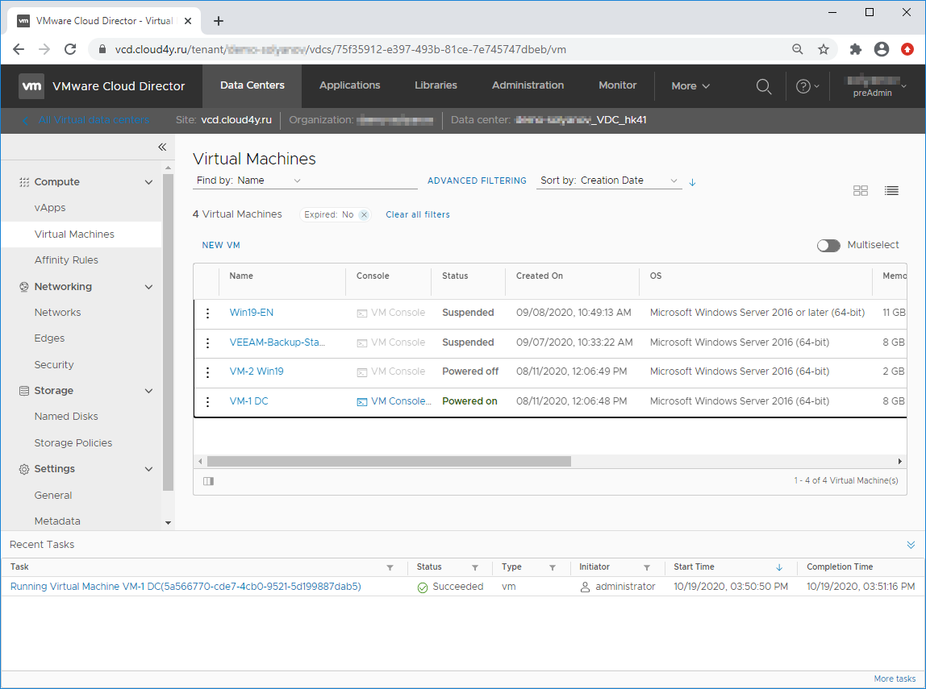Open the Running Virtual Machine VM-1 DC task
This screenshot has width=926, height=689.
click(x=186, y=587)
